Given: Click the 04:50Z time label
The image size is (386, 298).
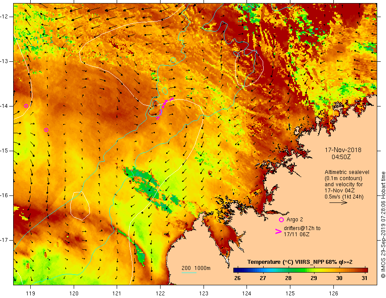Looking at the screenshot, I should [341, 156].
